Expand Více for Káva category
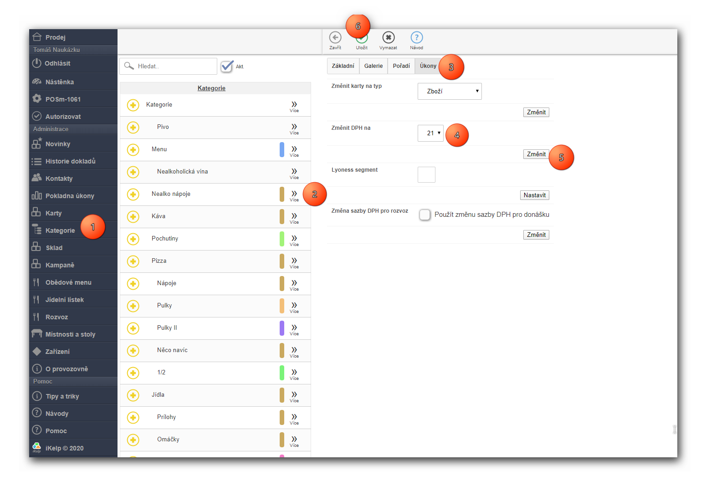706x486 pixels. (294, 217)
